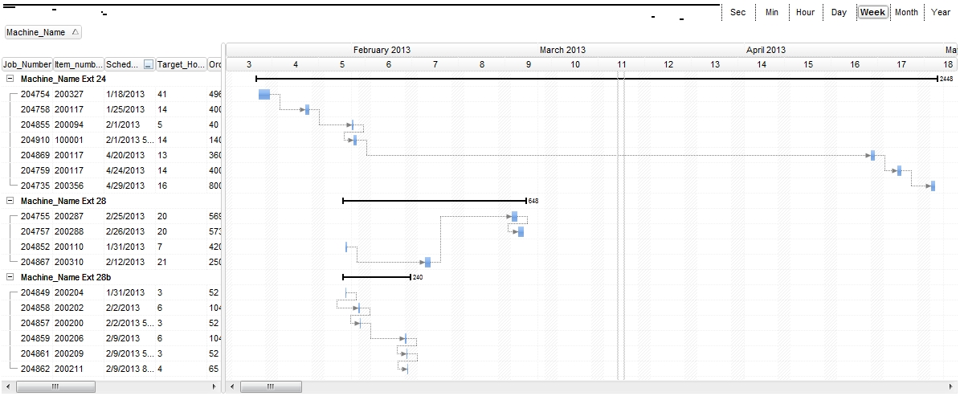960x396 pixels.
Task: Click right arrow of grid horizontal scrollbar
Action: pyautogui.click(x=214, y=387)
